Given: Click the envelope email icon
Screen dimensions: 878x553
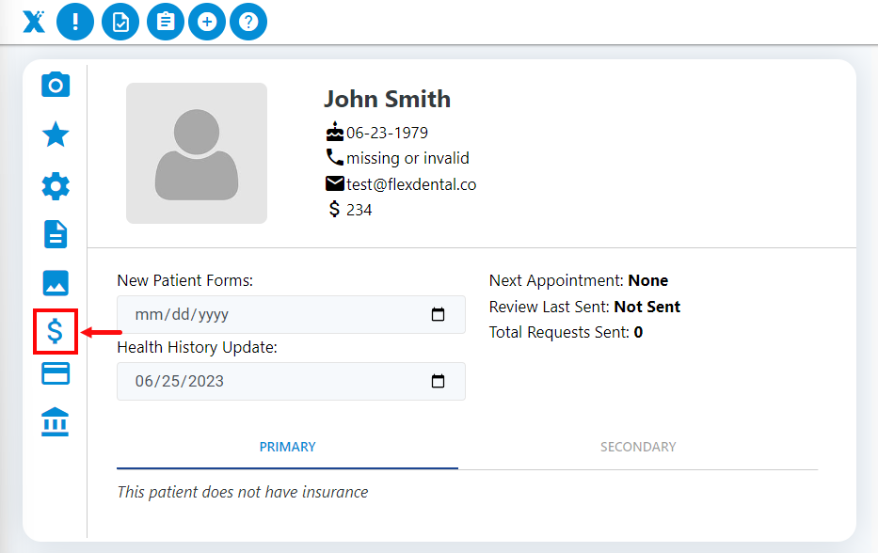Looking at the screenshot, I should tap(335, 183).
